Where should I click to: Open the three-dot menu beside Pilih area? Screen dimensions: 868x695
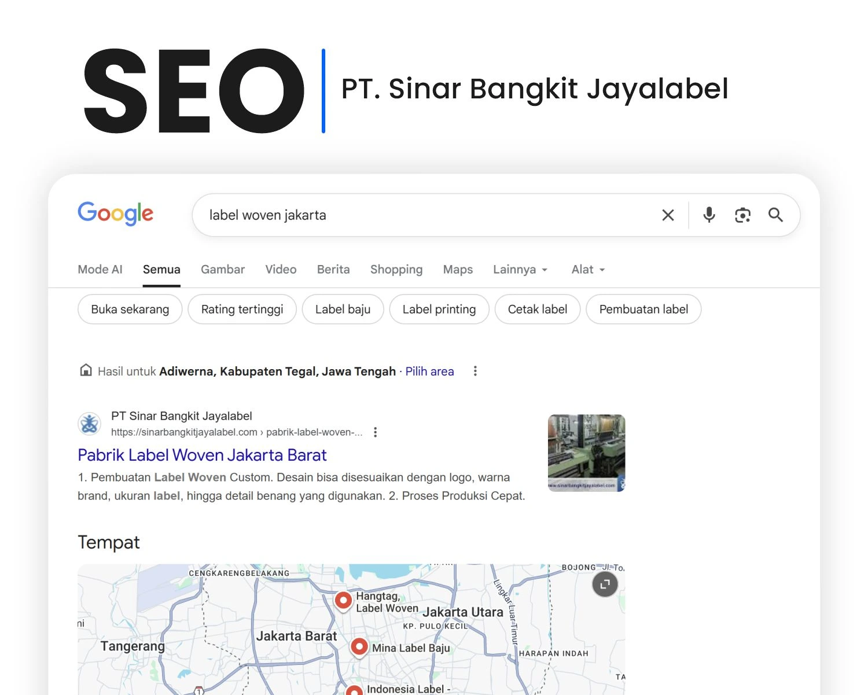point(475,372)
